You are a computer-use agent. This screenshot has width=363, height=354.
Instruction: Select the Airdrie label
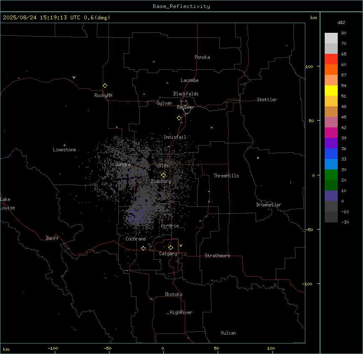coord(170,226)
